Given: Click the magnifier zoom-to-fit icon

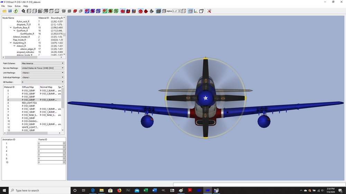Looking at the screenshot, I should [24, 11].
